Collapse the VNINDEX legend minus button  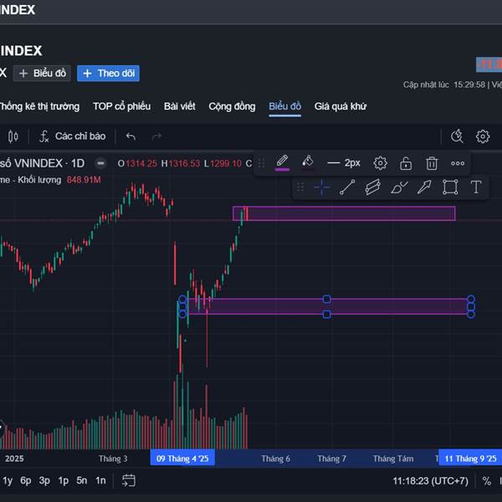pyautogui.click(x=100, y=163)
